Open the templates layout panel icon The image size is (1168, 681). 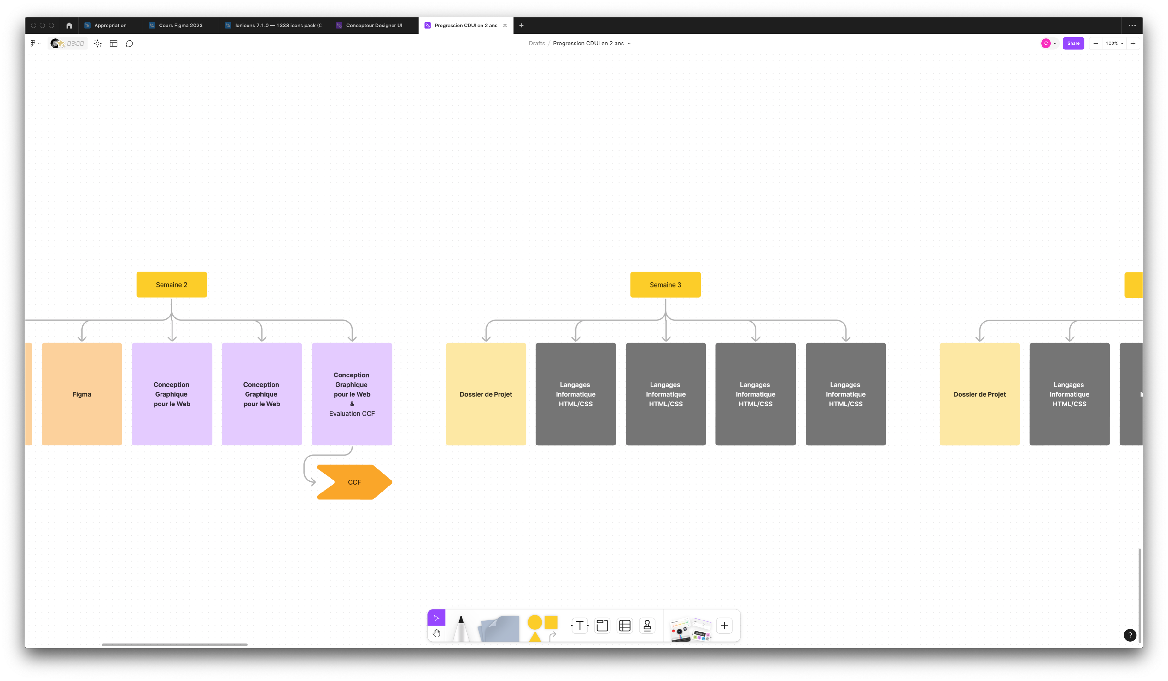coord(114,44)
